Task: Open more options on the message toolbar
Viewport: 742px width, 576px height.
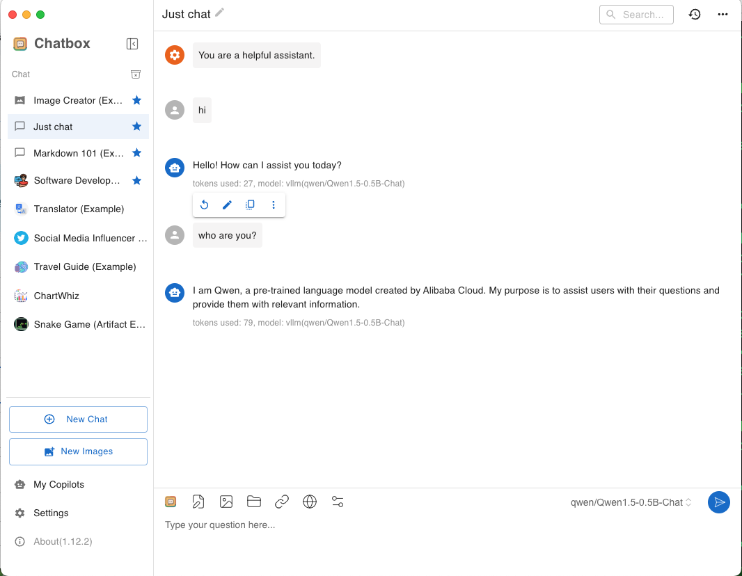Action: pos(273,205)
